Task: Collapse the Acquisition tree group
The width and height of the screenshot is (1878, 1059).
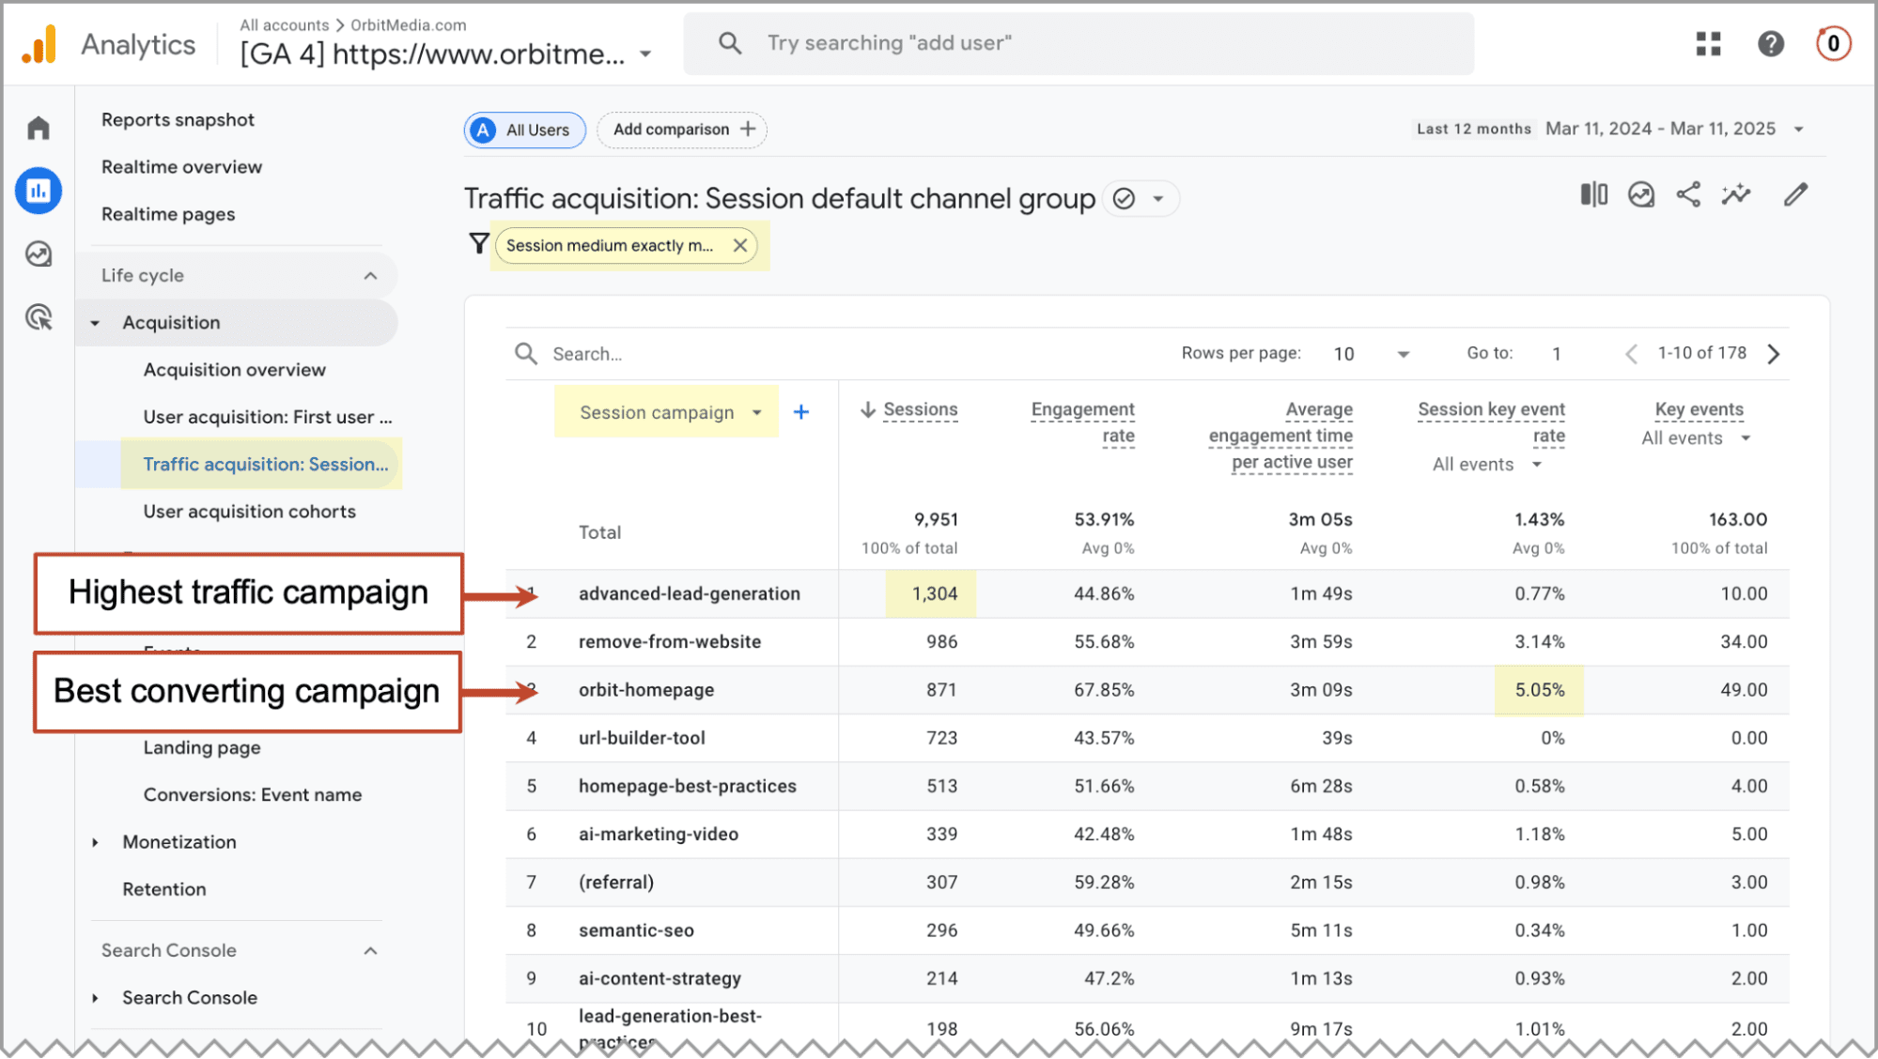Action: point(95,323)
